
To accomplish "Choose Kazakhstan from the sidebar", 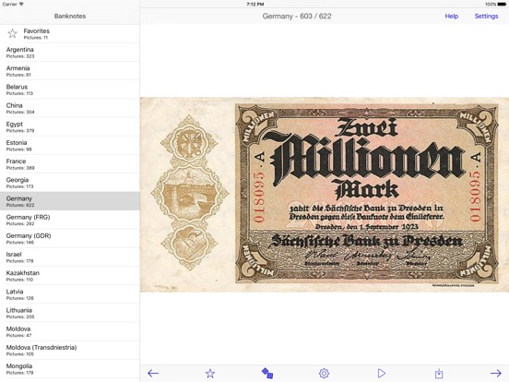I will click(70, 276).
